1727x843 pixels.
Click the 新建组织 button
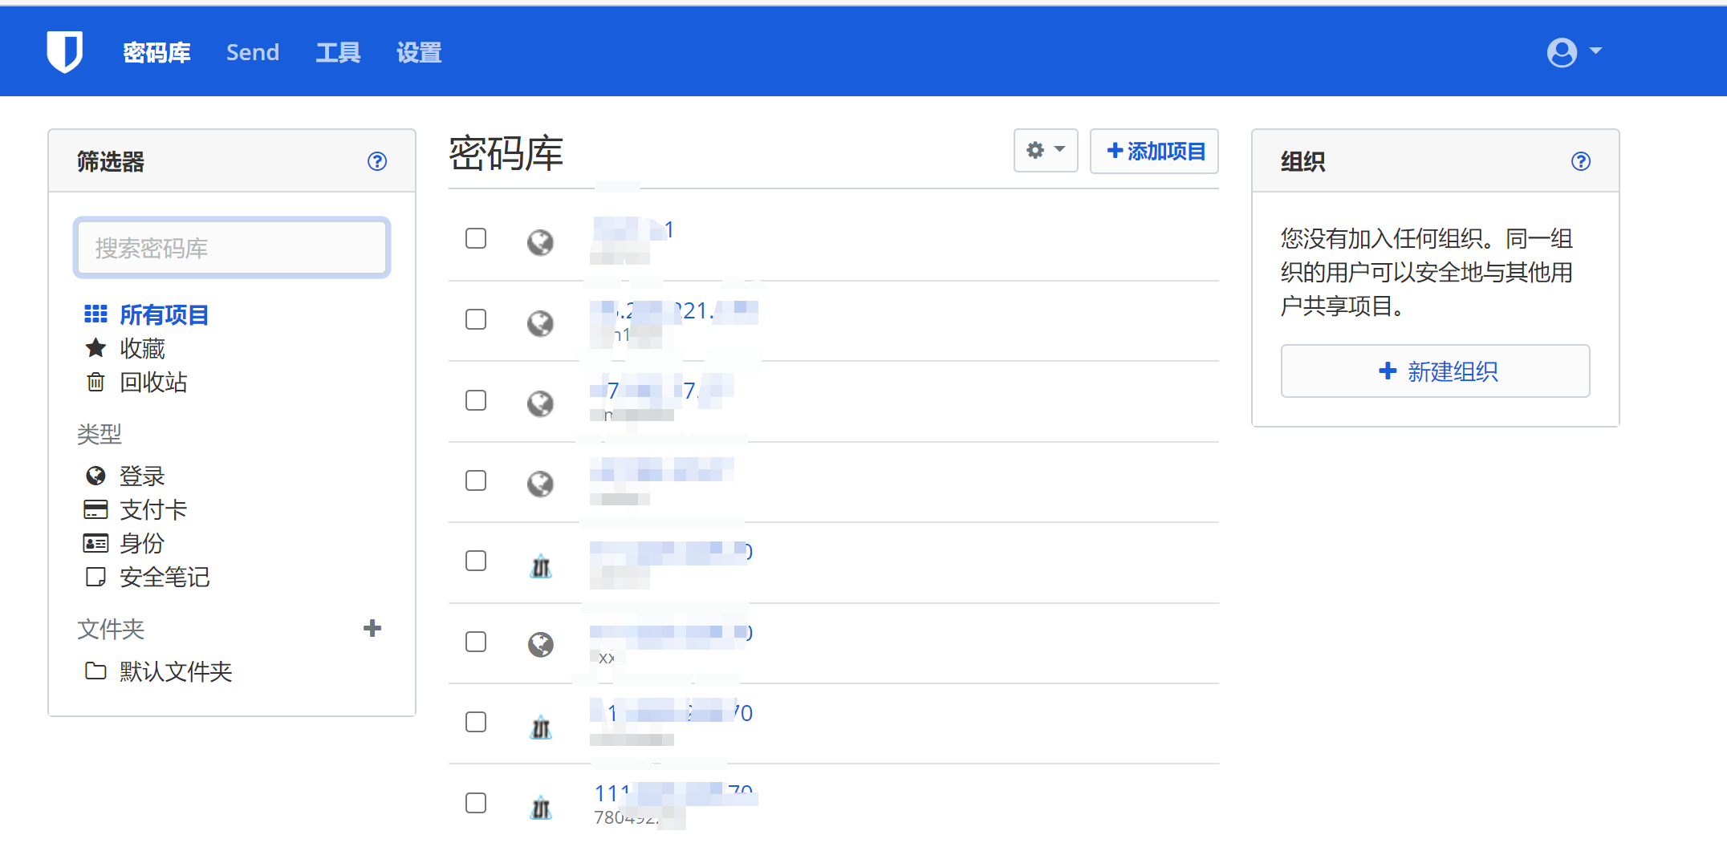[x=1436, y=371]
